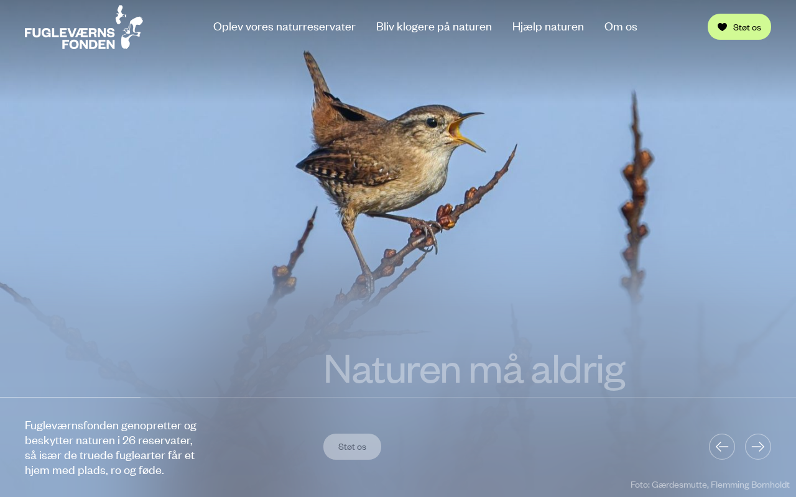Open the Om os menu item
Screen dimensions: 796x497
click(621, 27)
